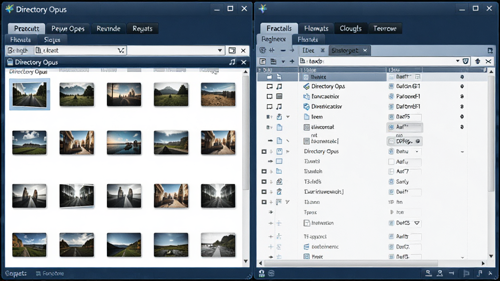Click the folder icon beside the path bar
This screenshot has height=281, width=500.
tap(273, 61)
